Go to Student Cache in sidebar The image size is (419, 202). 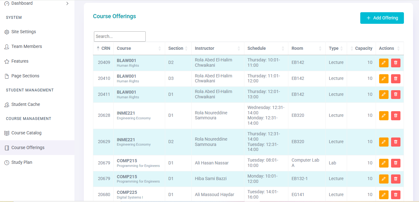26,105
